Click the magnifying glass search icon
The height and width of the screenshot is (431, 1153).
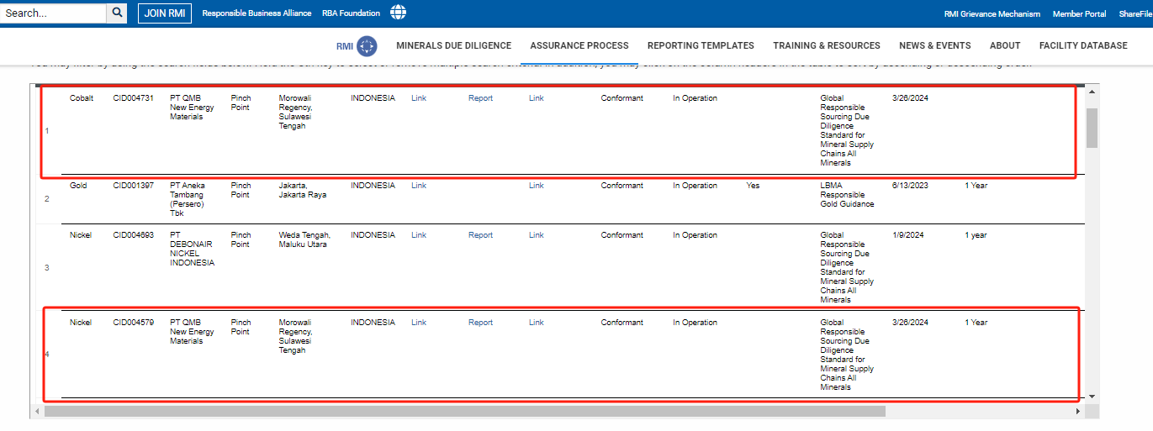pos(117,13)
